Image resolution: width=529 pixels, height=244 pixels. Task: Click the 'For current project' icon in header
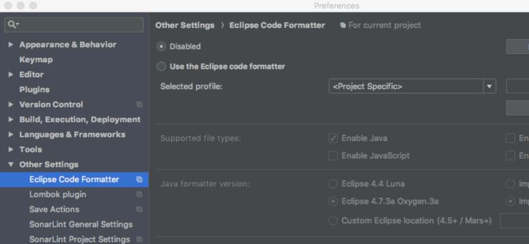click(342, 25)
